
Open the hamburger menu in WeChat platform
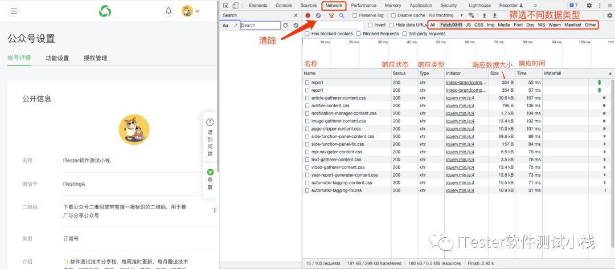(14, 11)
